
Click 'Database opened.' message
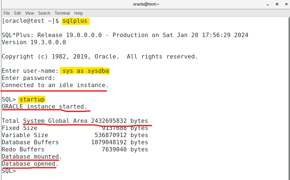click(30, 164)
